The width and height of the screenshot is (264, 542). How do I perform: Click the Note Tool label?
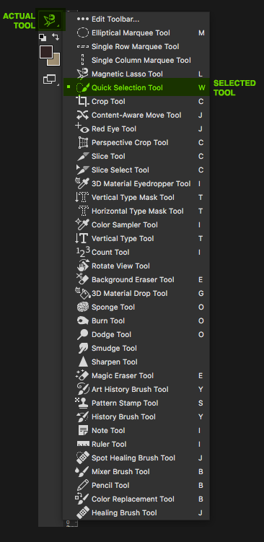(108, 430)
